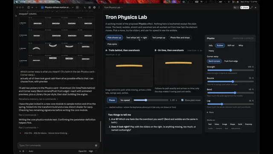Choose the Jelly physics preset
This screenshot has width=273, height=154.
click(x=210, y=45)
